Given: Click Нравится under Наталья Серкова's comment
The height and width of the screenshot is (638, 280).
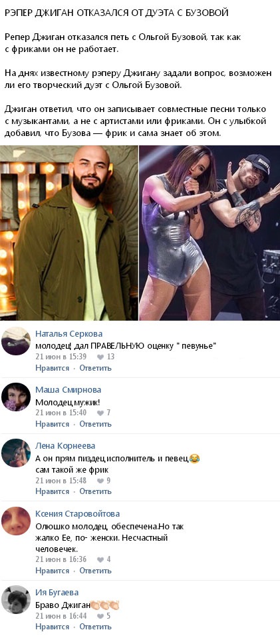Looking at the screenshot, I should coord(53,368).
